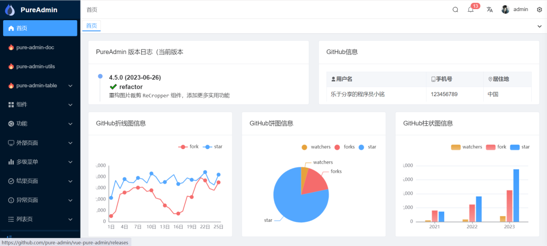Click the 列表页 list icon
The height and width of the screenshot is (246, 547).
(11, 220)
